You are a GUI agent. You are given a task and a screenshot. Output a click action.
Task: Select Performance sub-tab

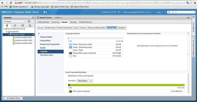click(50, 28)
